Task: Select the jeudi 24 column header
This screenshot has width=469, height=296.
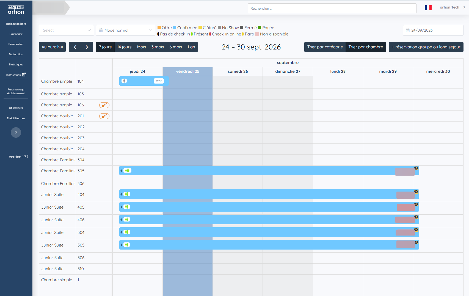Action: pyautogui.click(x=137, y=71)
